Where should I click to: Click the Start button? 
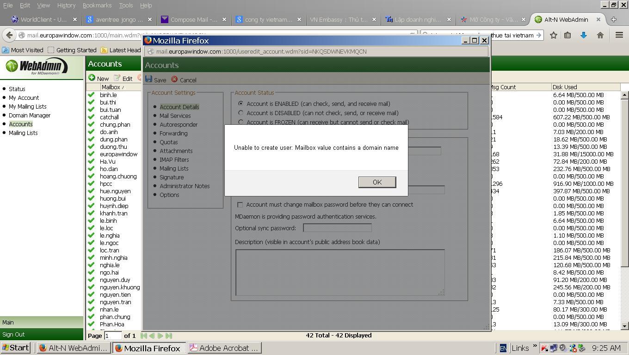[16, 348]
